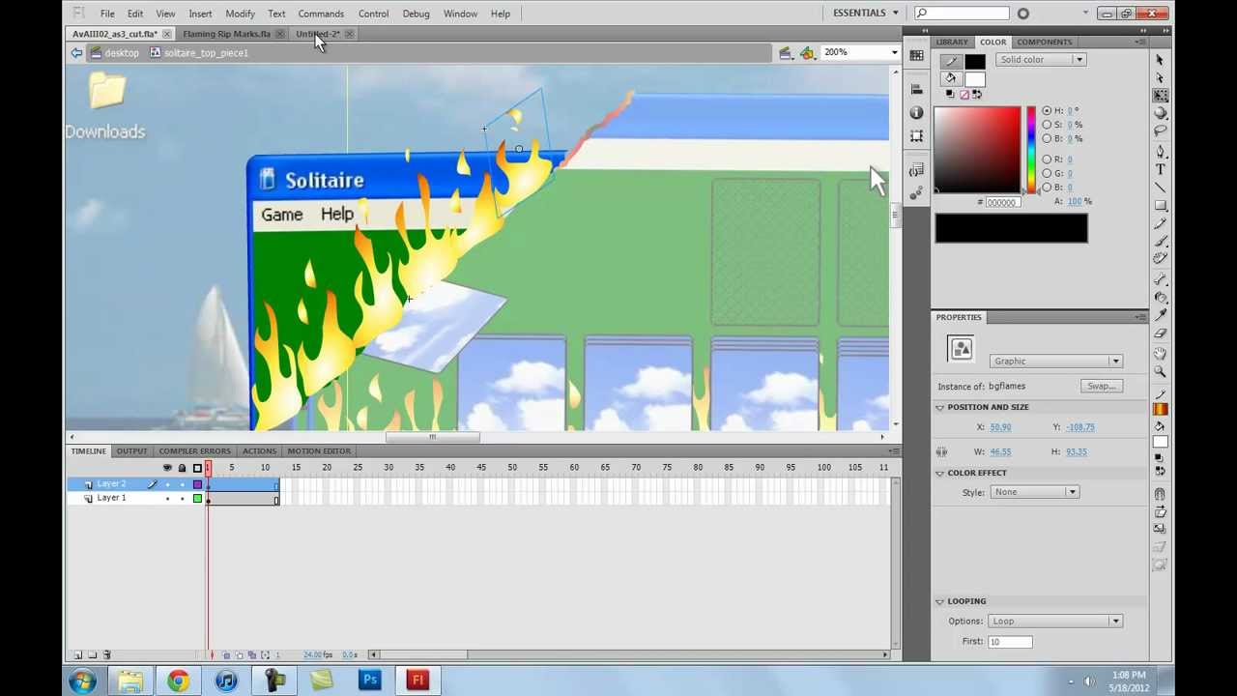Image resolution: width=1237 pixels, height=696 pixels.
Task: Select the 3D Rotation tool
Action: click(x=1160, y=113)
